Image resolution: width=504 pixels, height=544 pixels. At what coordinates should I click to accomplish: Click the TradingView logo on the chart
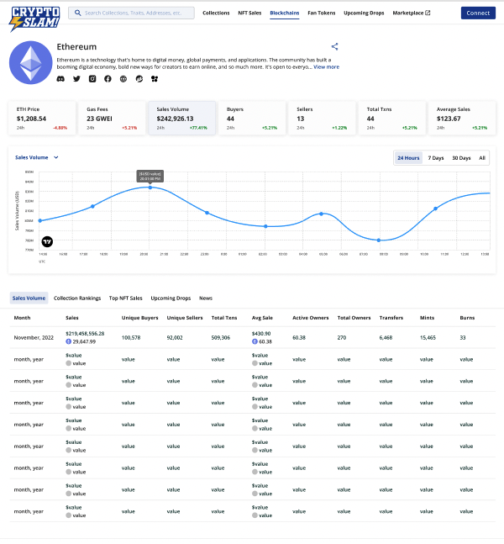(x=47, y=241)
